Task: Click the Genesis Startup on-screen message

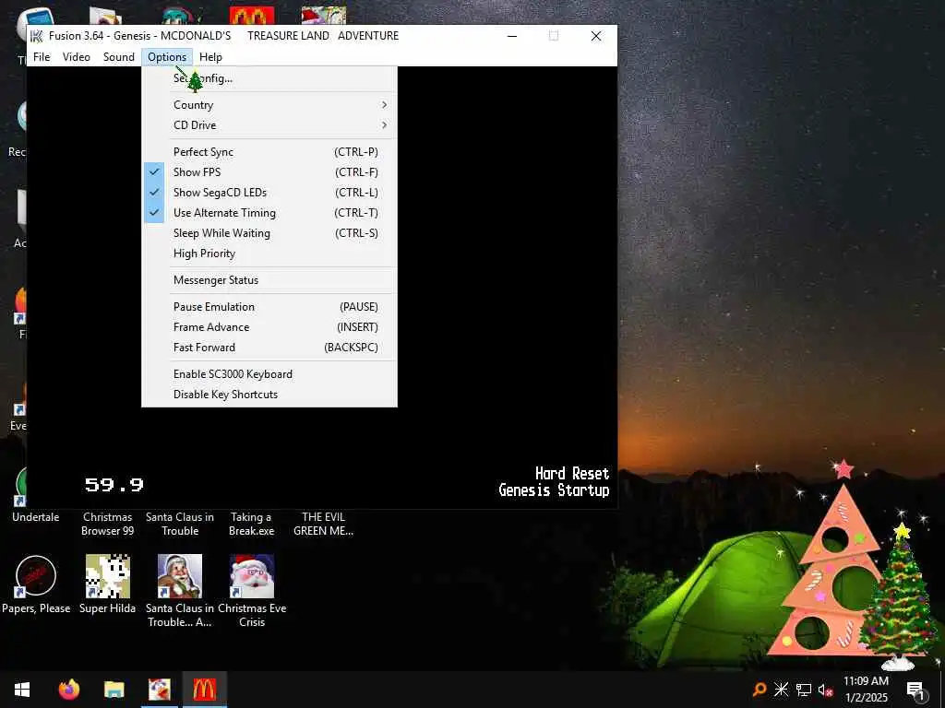Action: [554, 490]
